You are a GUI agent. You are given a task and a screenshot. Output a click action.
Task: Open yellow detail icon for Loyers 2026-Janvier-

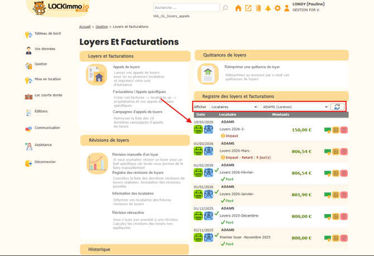point(336,195)
